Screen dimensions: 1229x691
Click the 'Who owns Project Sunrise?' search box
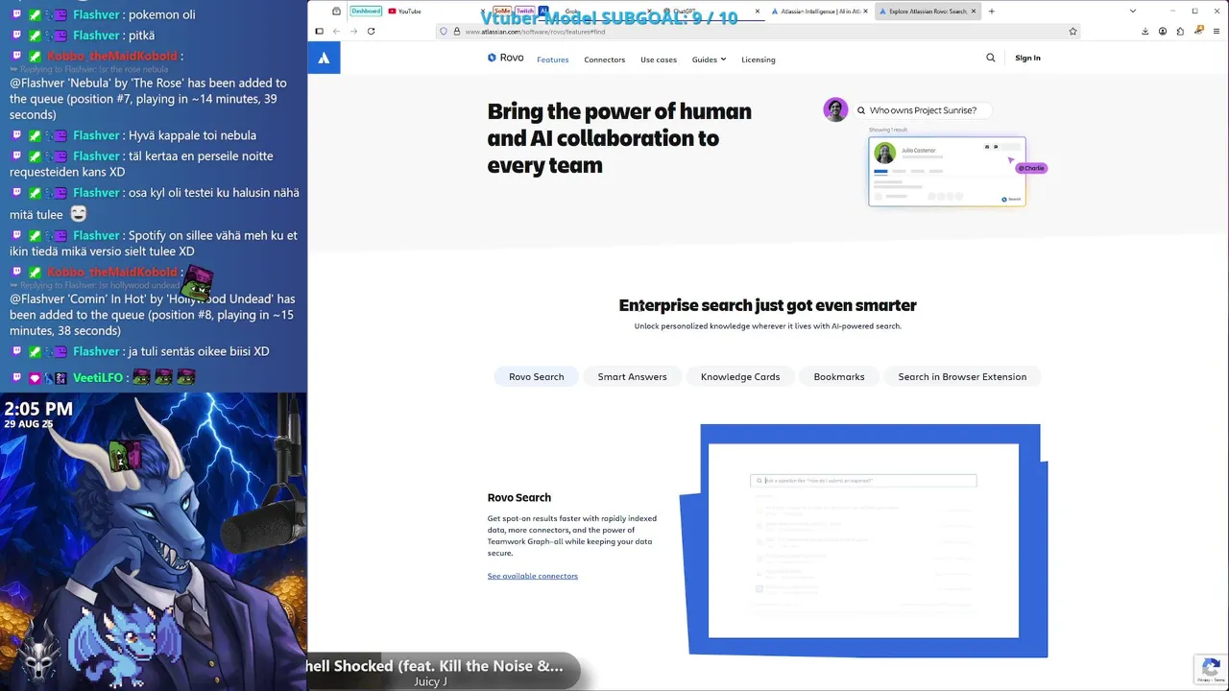[922, 110]
